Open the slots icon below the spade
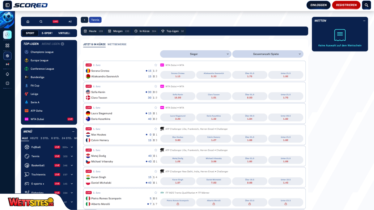The width and height of the screenshot is (374, 210). [7, 83]
